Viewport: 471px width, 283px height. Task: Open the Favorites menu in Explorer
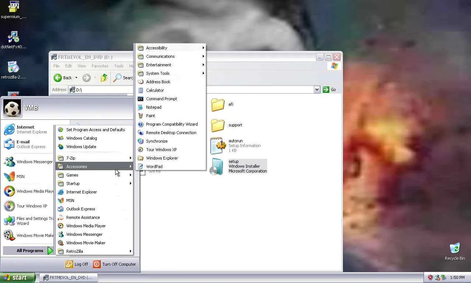pos(100,66)
